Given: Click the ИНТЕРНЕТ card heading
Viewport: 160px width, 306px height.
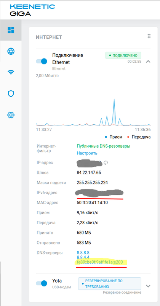Looking at the screenshot, I should point(49,37).
